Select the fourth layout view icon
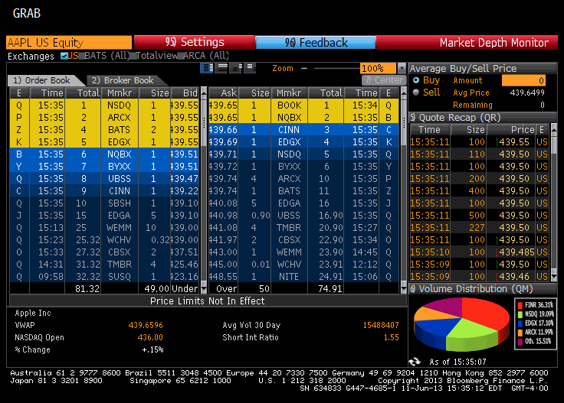 coord(250,68)
